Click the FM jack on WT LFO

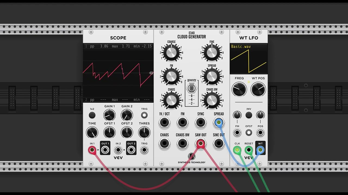coord(237,133)
